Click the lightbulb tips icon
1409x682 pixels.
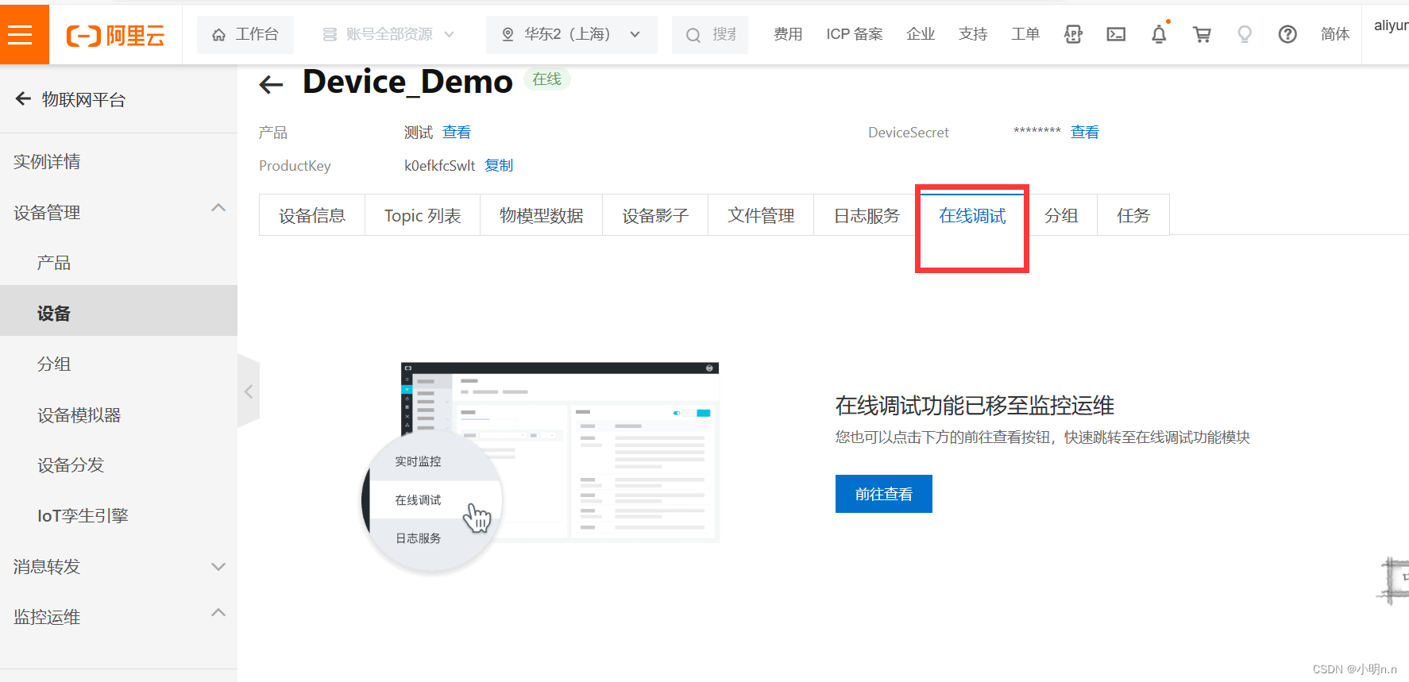pyautogui.click(x=1245, y=34)
